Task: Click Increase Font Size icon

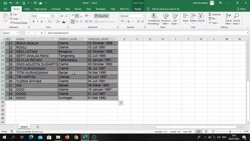Action: 62,16
